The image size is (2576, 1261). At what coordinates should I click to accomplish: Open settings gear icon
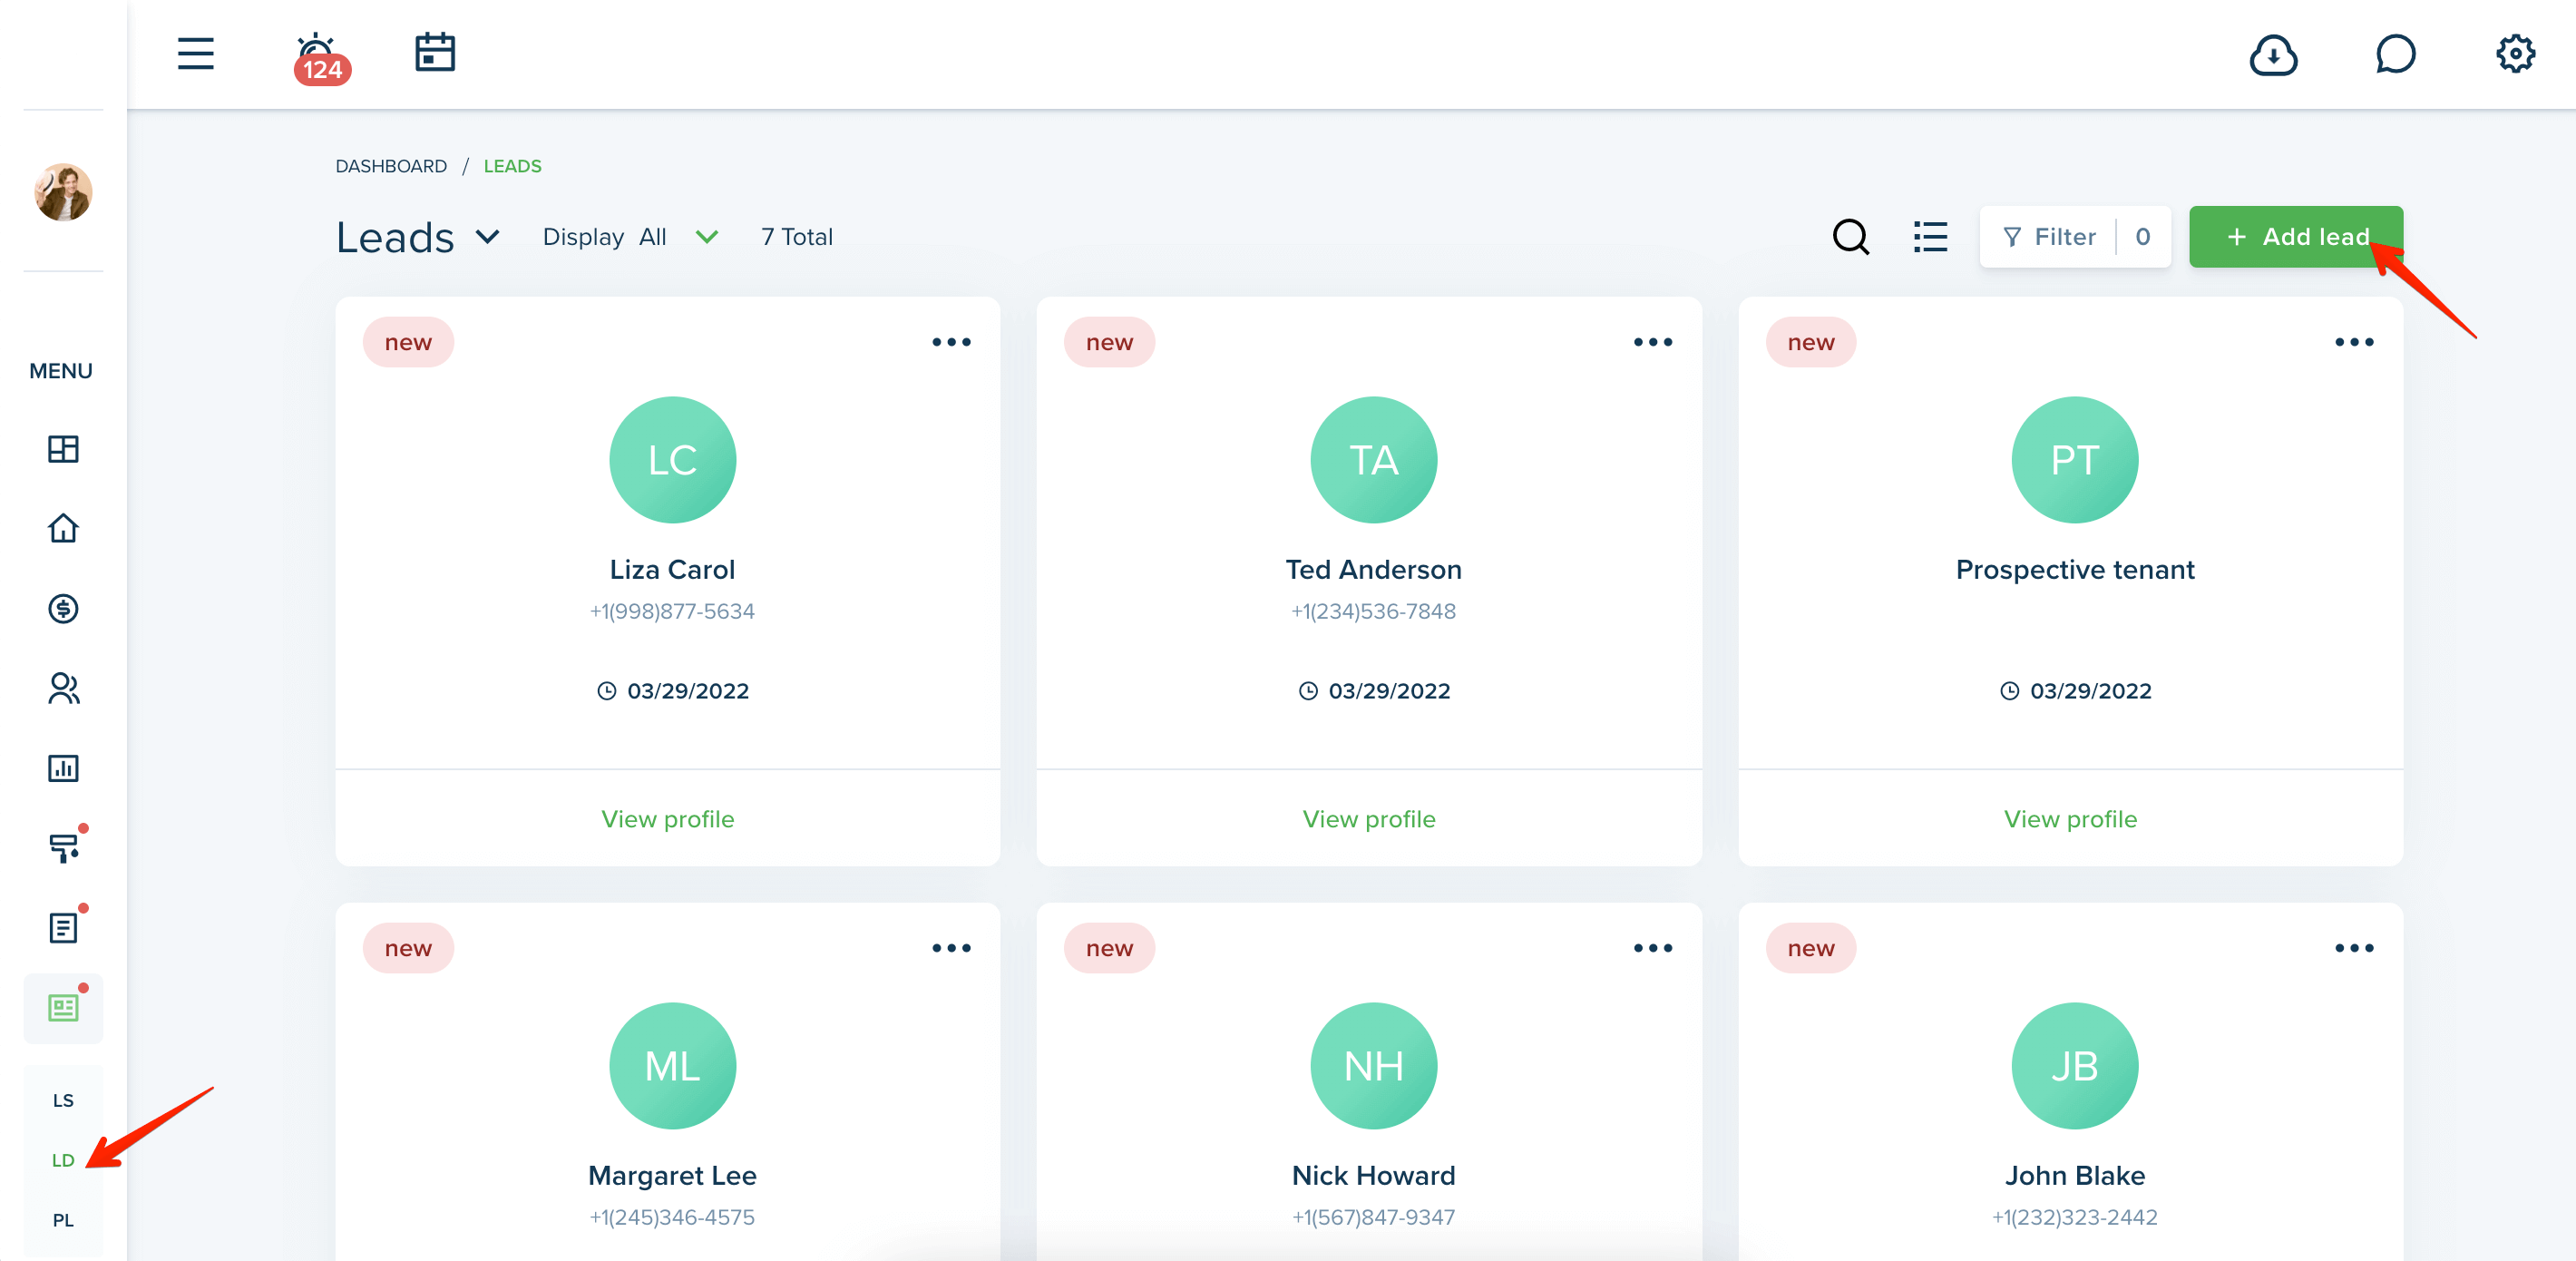pos(2515,54)
